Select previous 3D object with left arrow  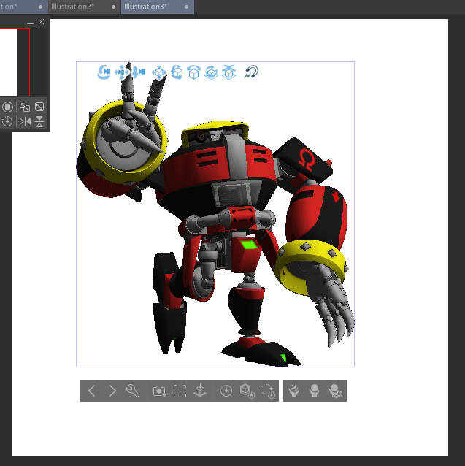[x=91, y=391]
